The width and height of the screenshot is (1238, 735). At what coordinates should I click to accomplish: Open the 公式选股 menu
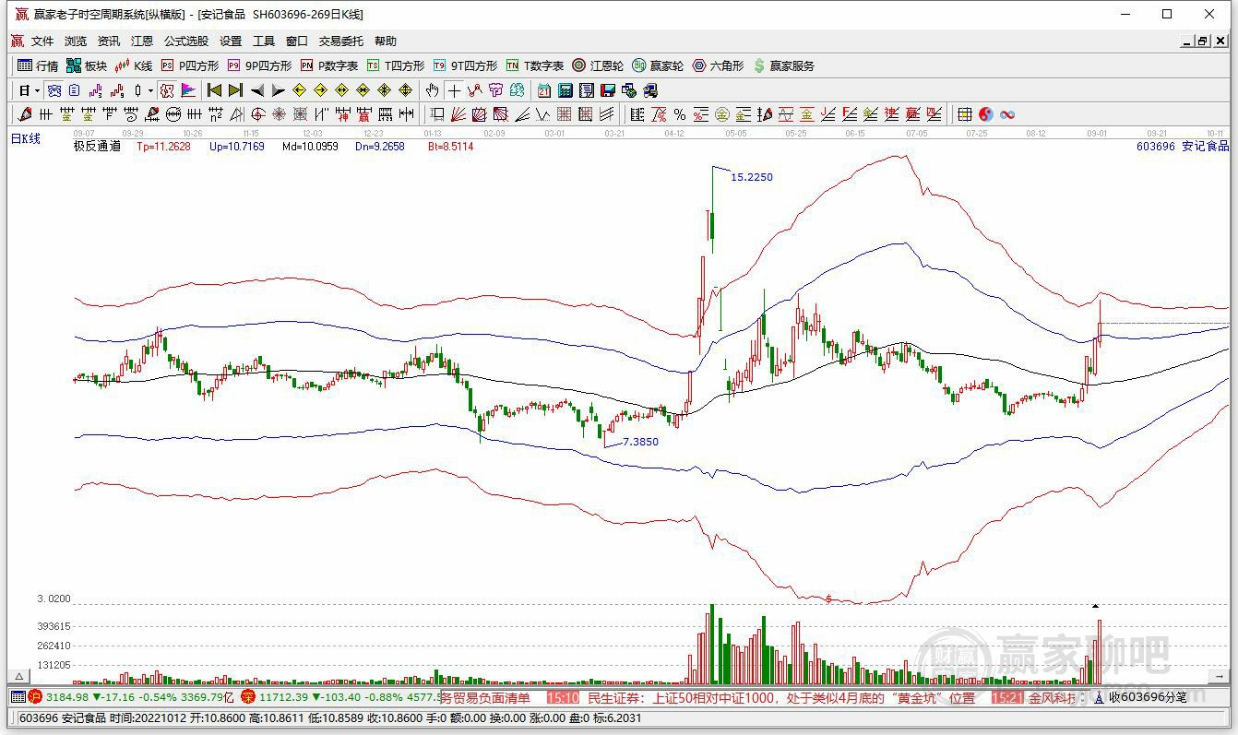pos(186,41)
